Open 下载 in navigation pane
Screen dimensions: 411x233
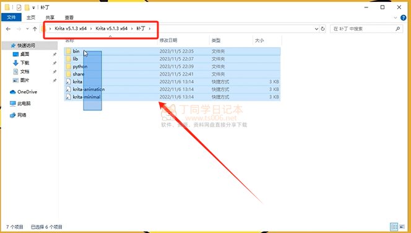click(x=25, y=63)
